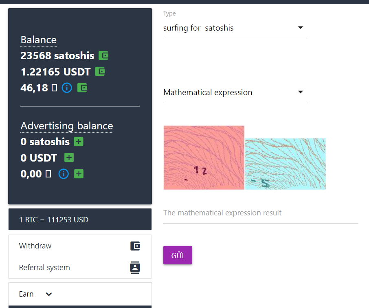Screen dimensions: 369x308
Task: Click green wallet icon beside 46,18 balance
Action: pos(82,88)
